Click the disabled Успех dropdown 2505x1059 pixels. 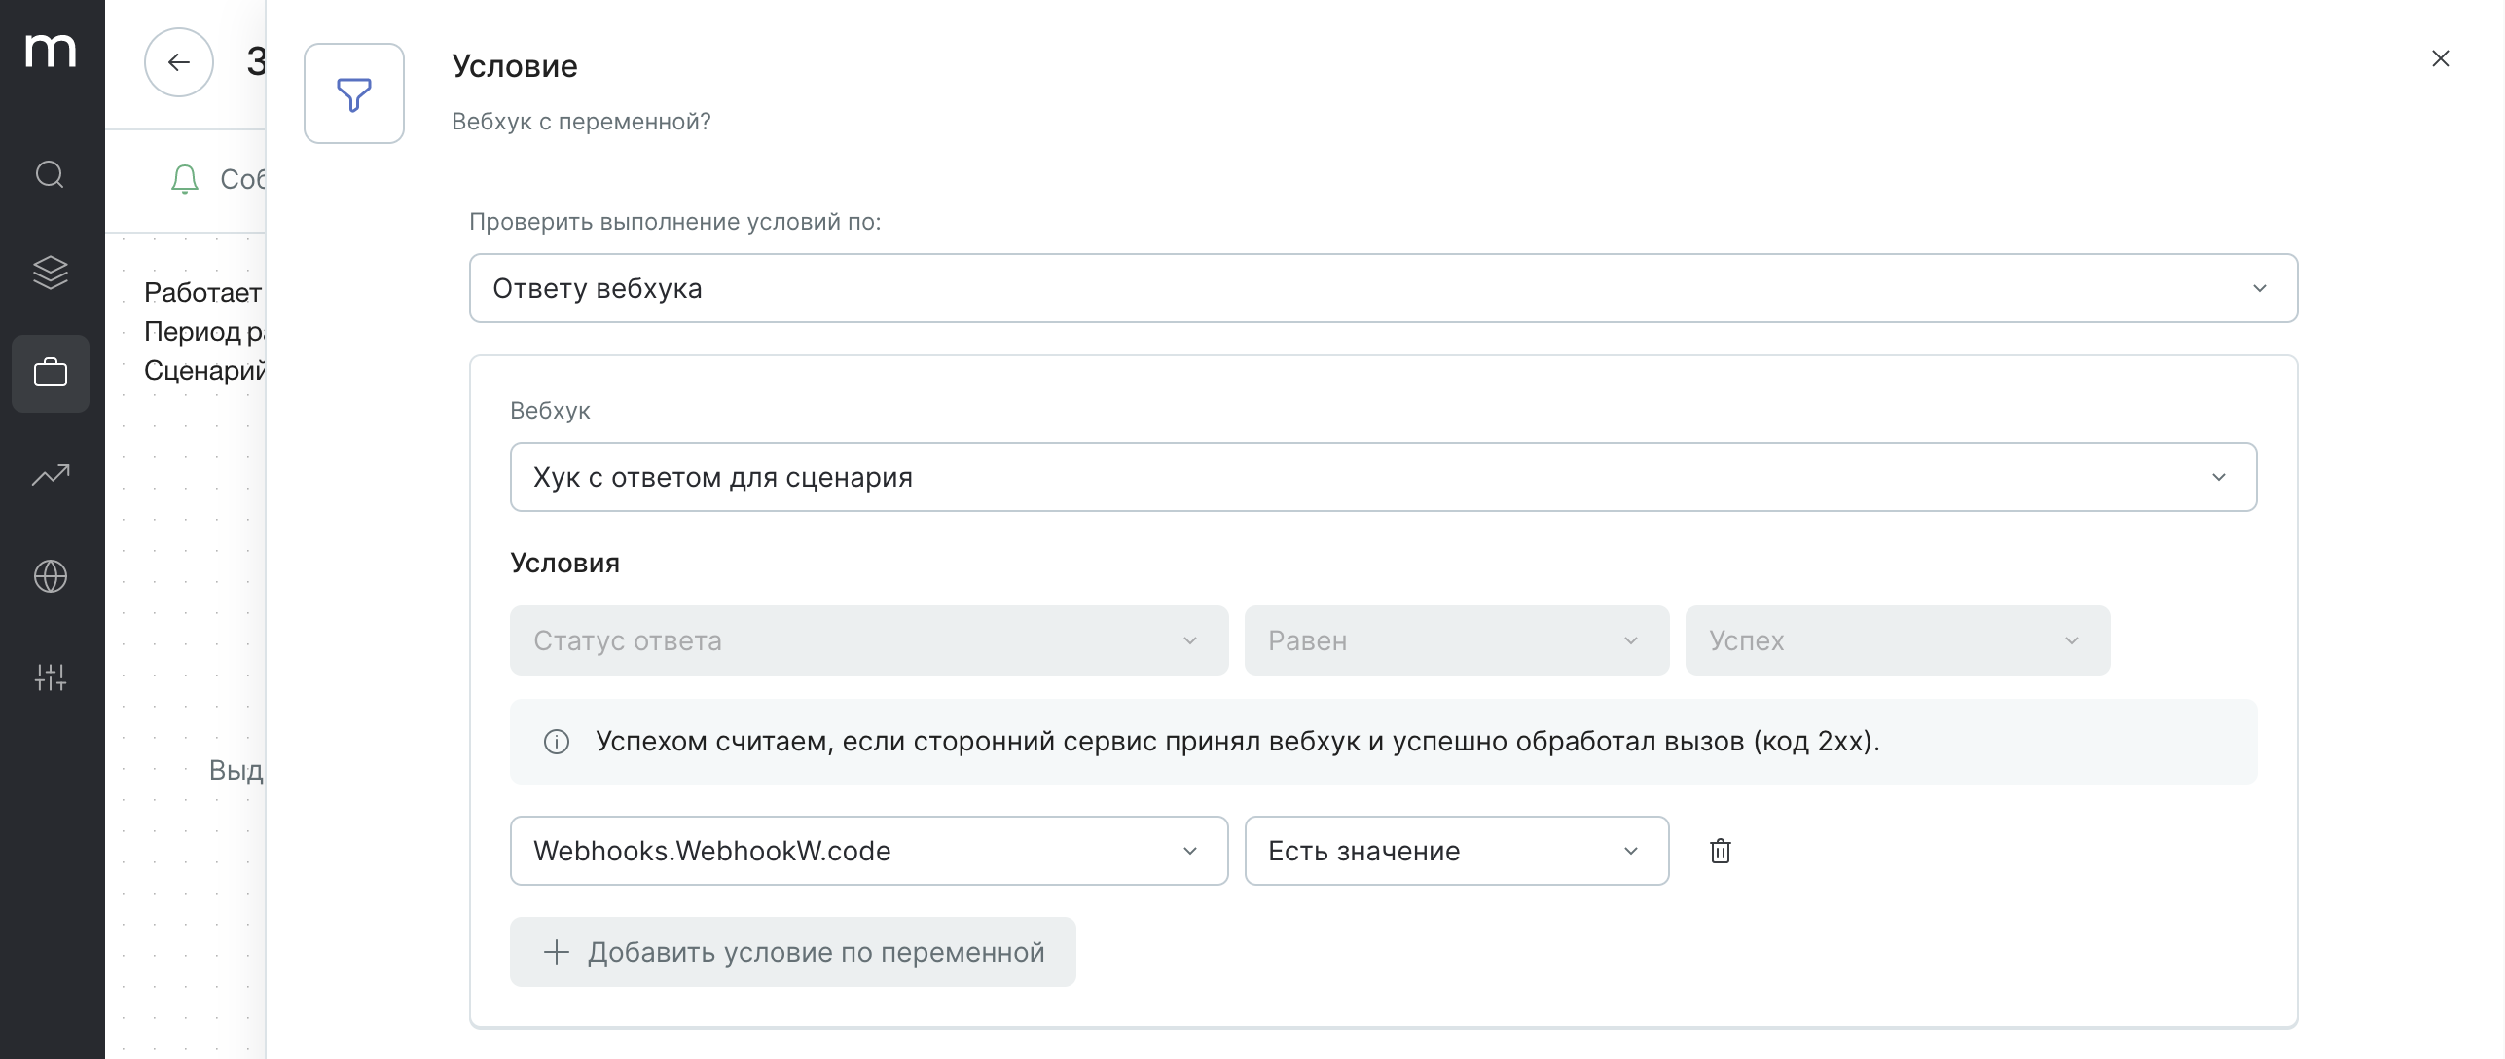pyautogui.click(x=1898, y=640)
